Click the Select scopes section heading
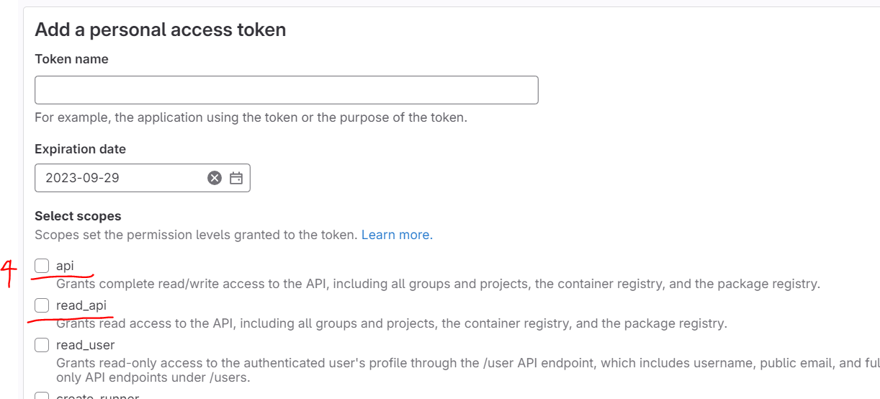Viewport: 880px width, 399px height. [x=78, y=216]
